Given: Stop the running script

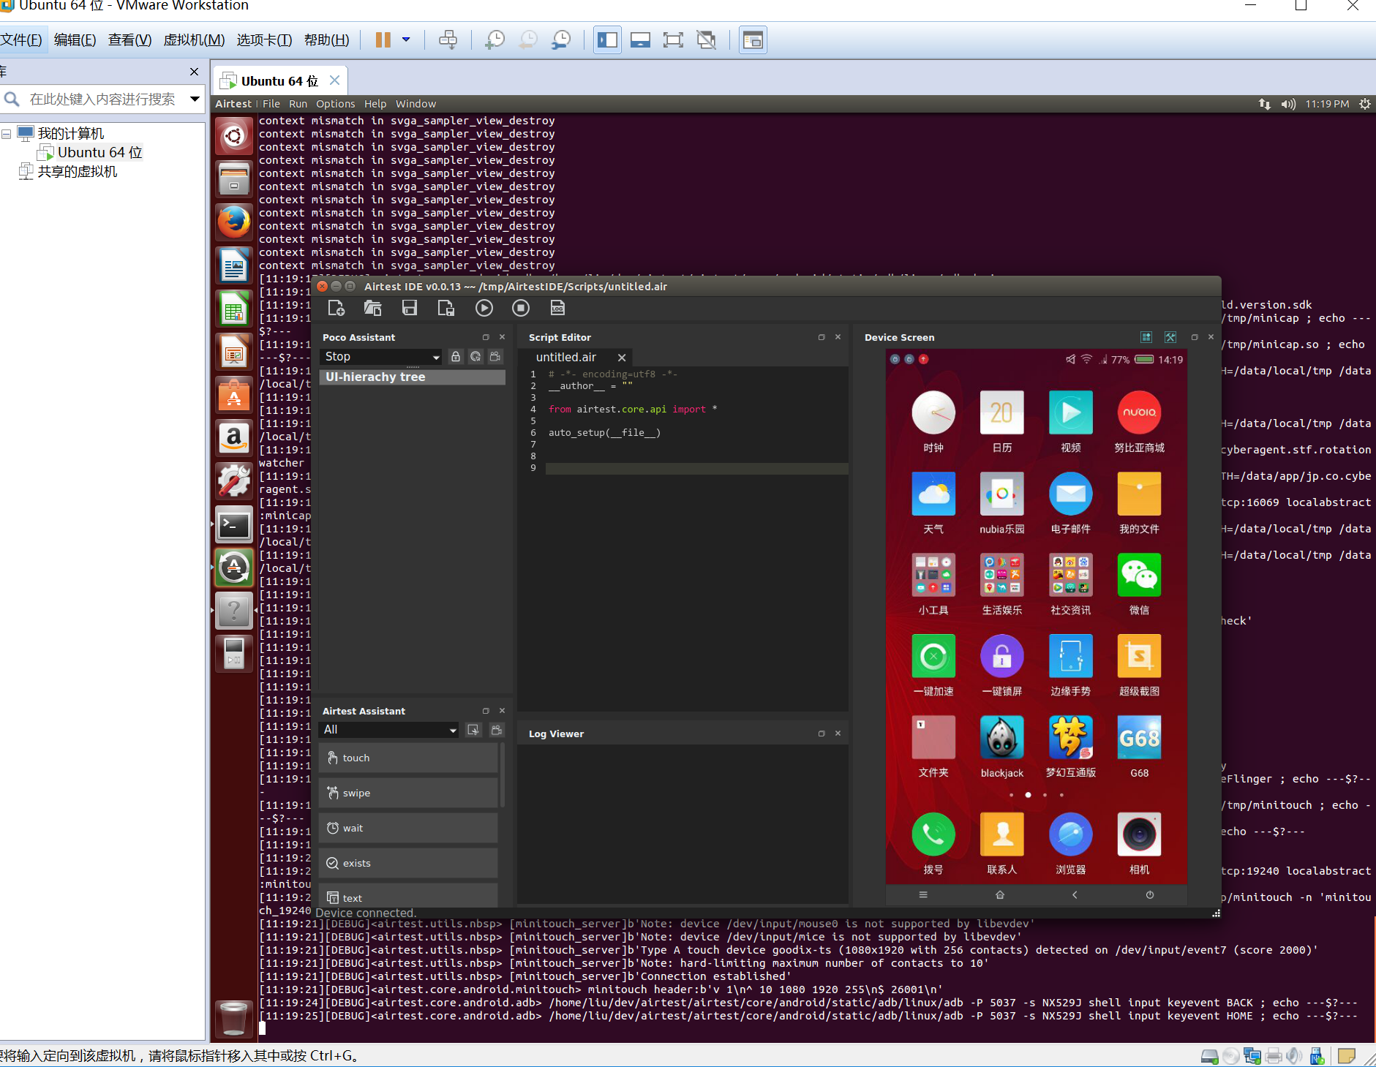Looking at the screenshot, I should [x=521, y=308].
